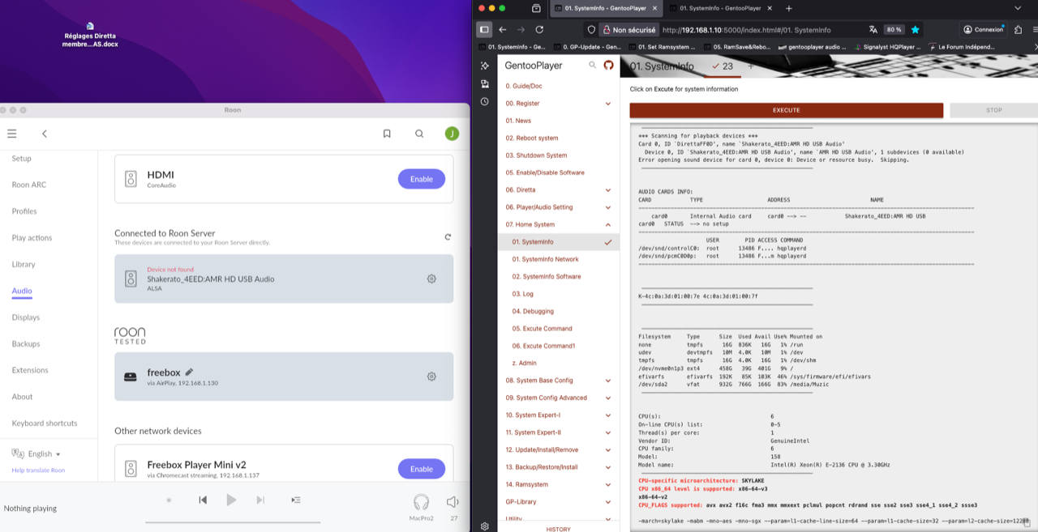Open a new Firefox tab with the plus
1038x532 pixels.
[789, 8]
